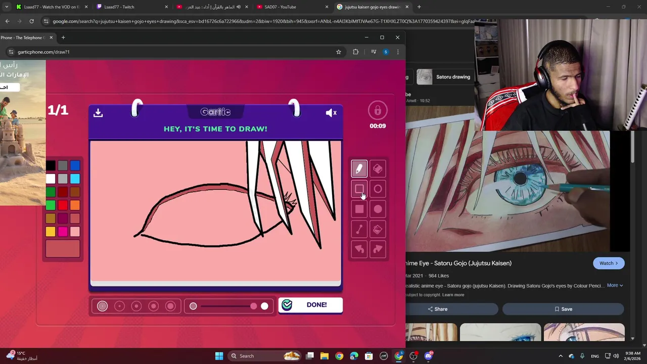Select the filled ellipse tool
647x364 pixels.
click(378, 209)
